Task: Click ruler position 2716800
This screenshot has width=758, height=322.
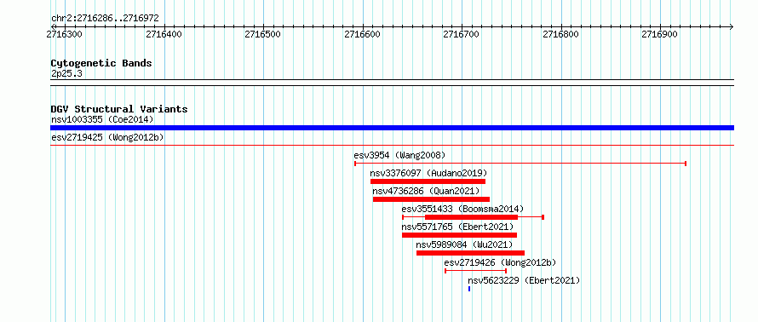Action: (x=560, y=34)
